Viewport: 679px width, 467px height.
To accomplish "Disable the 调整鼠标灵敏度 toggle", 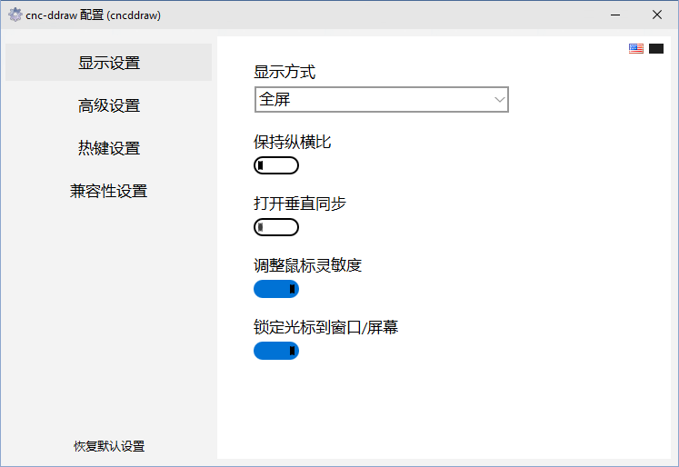I will coord(276,289).
